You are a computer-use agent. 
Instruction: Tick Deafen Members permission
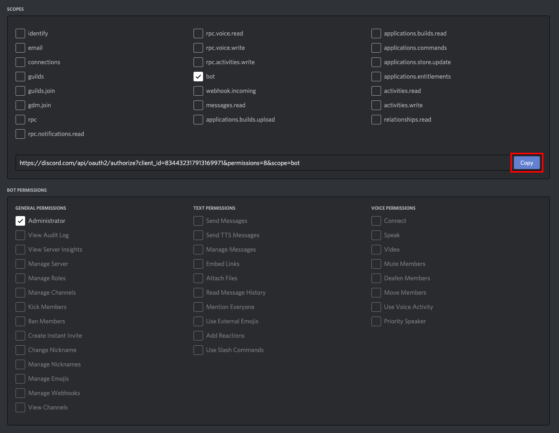click(x=376, y=278)
